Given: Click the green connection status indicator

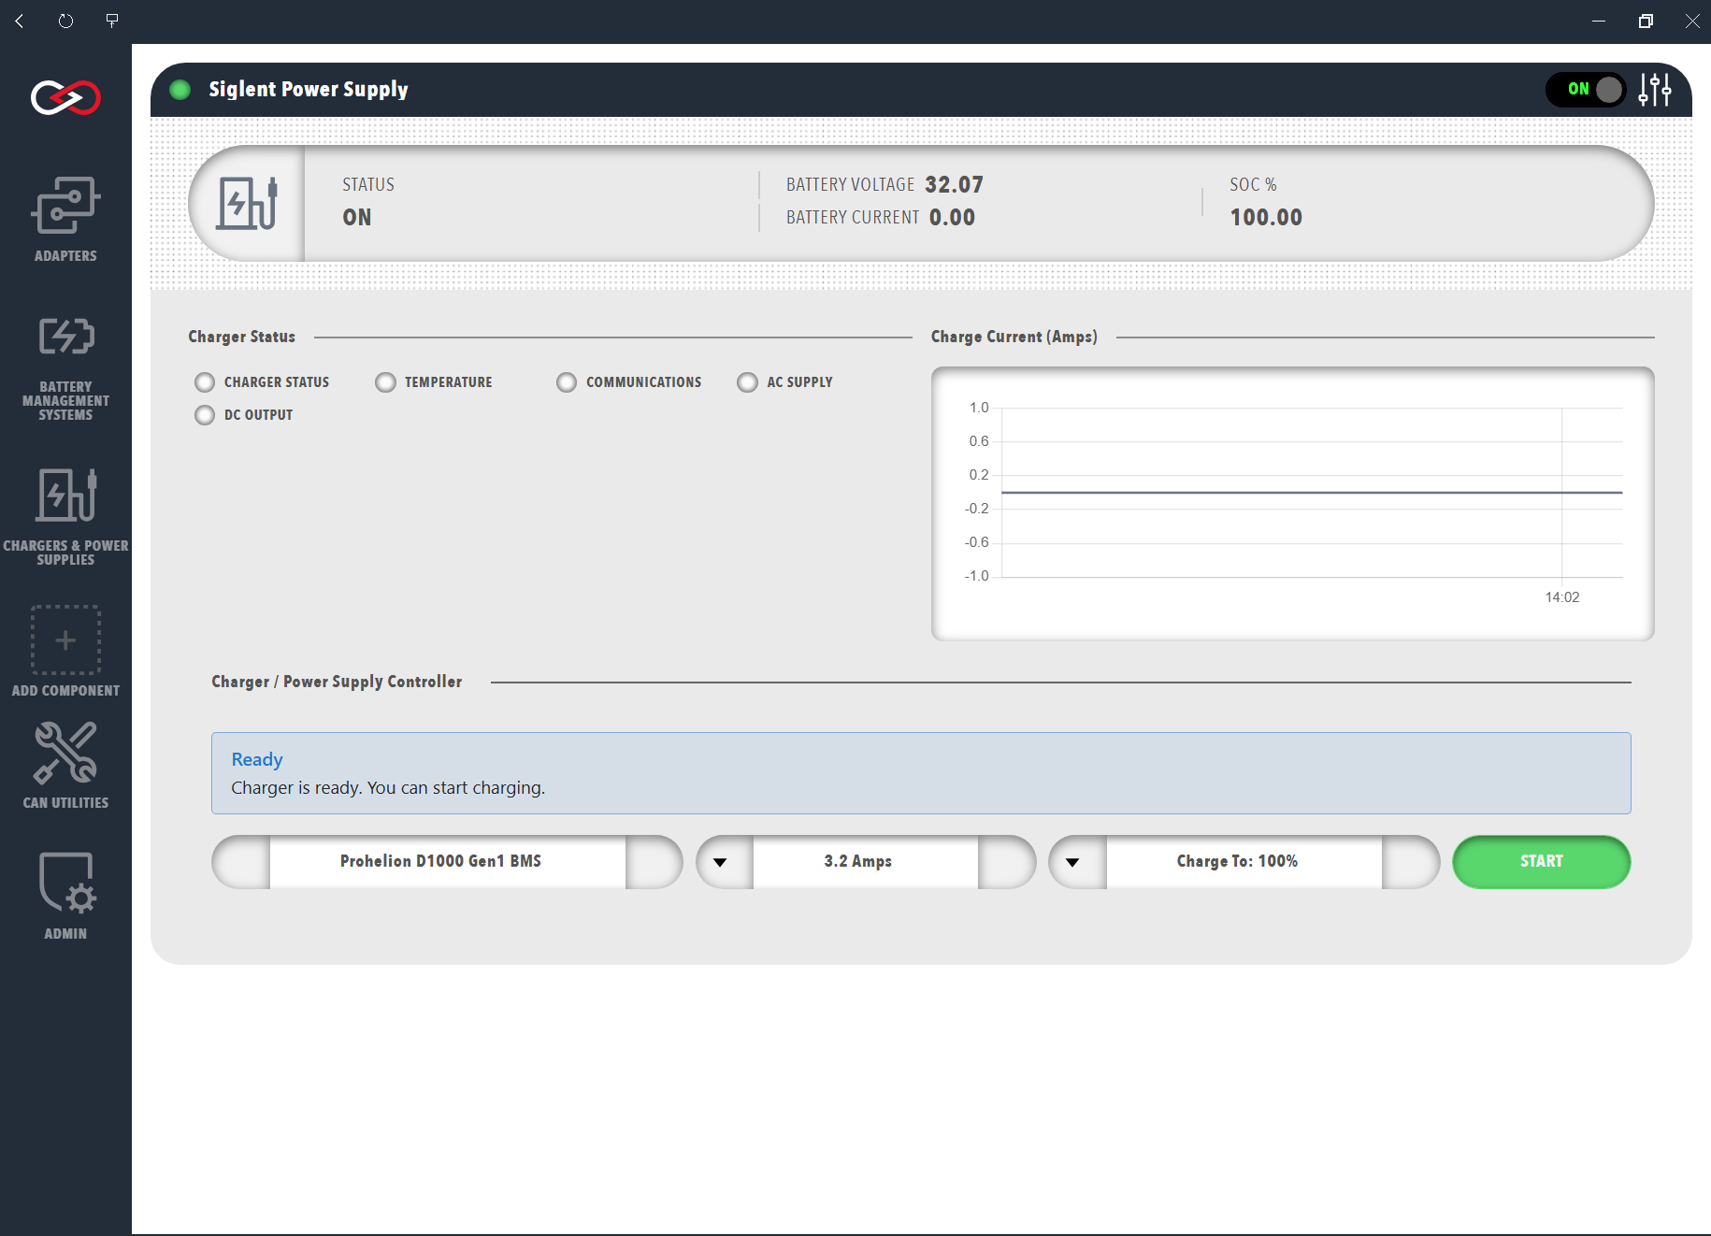Looking at the screenshot, I should point(180,90).
